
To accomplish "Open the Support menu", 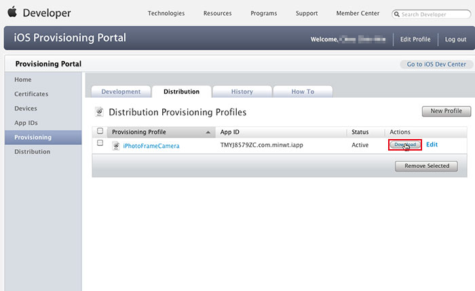I will coord(307,14).
